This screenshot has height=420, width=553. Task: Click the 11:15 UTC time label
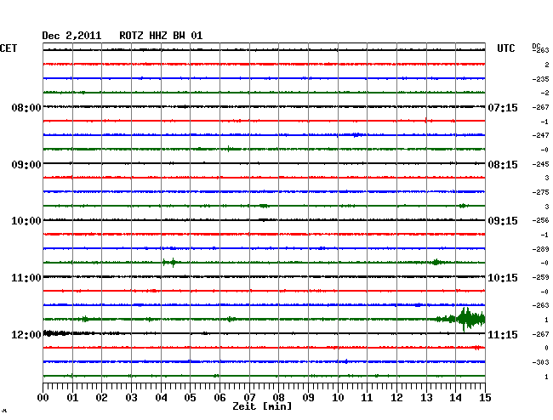pyautogui.click(x=503, y=334)
